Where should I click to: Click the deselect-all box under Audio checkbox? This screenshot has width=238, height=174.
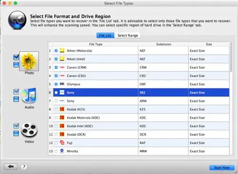click(16, 99)
